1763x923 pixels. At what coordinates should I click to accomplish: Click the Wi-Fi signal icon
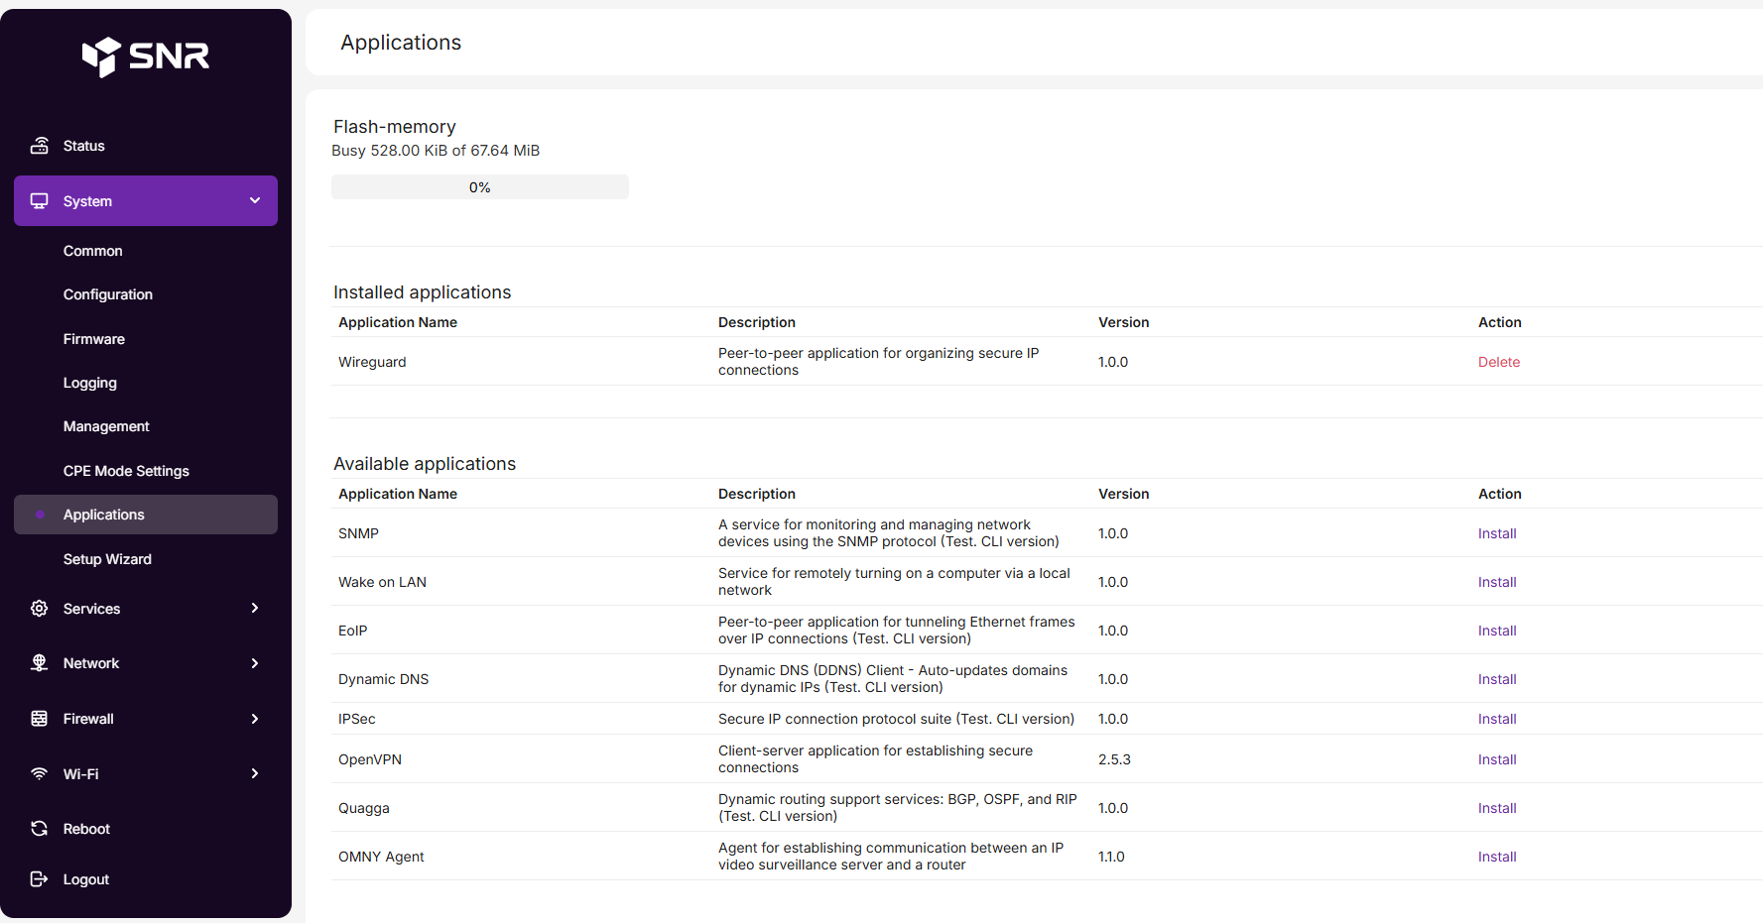coord(40,774)
